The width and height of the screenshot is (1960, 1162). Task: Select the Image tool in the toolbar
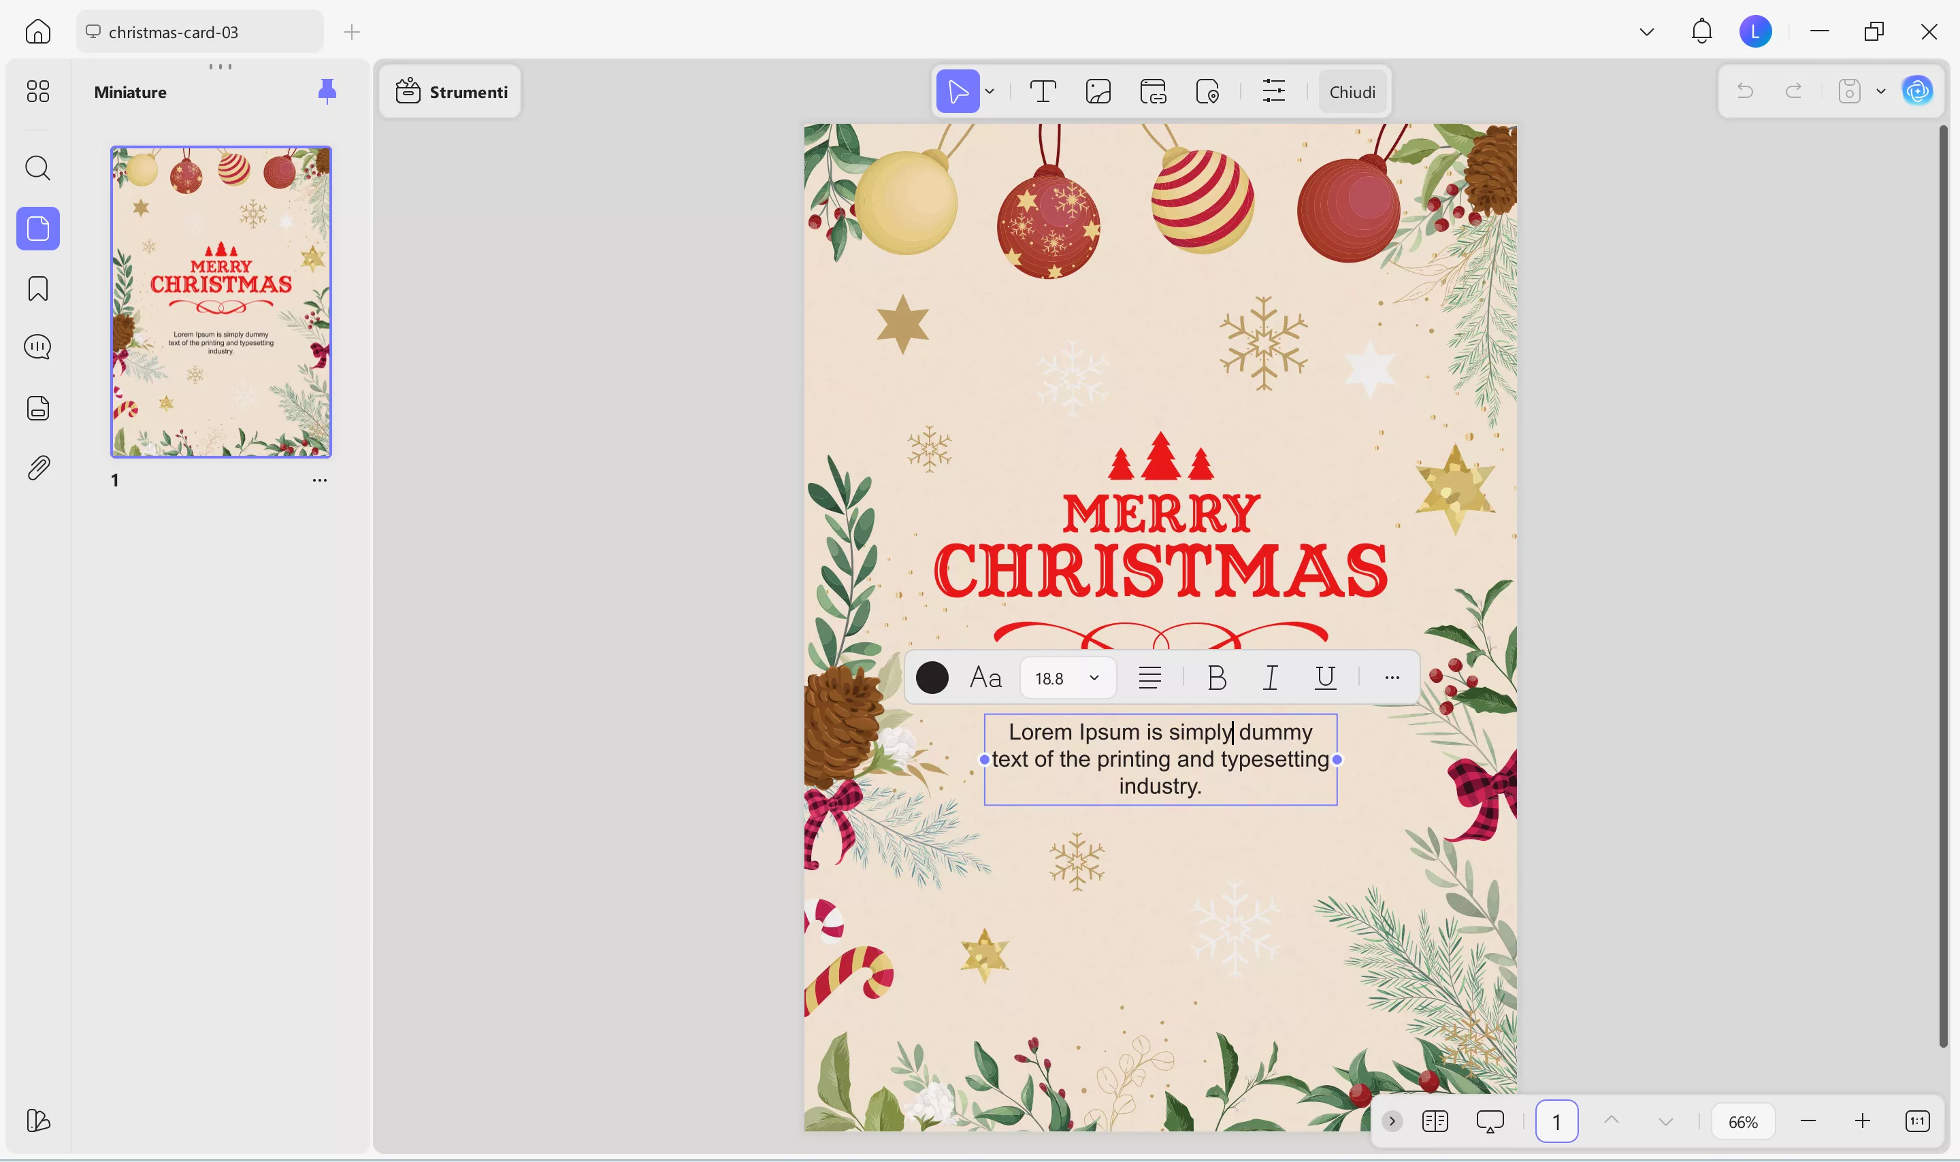tap(1098, 91)
